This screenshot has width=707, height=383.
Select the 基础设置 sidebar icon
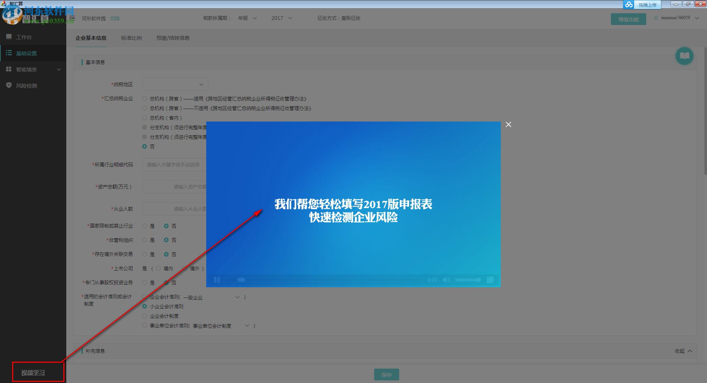click(x=9, y=53)
